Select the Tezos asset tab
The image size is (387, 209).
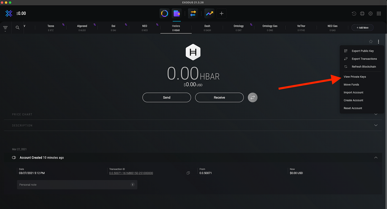[51, 28]
